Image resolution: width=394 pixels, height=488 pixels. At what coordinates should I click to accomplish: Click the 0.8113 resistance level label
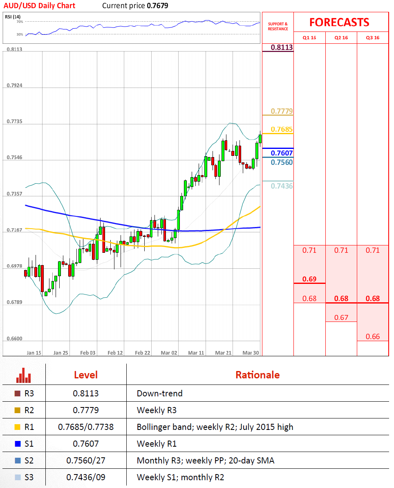click(282, 47)
